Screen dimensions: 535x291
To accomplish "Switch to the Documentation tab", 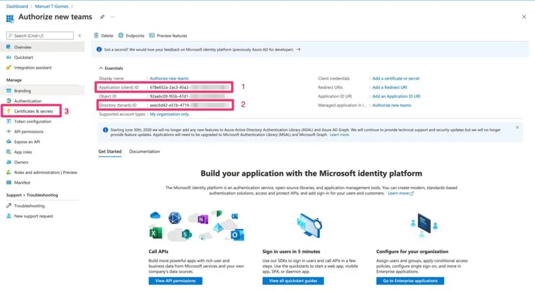I will (144, 152).
